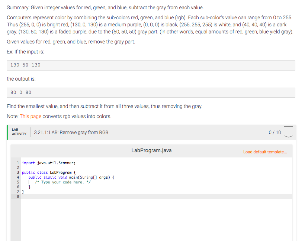The width and height of the screenshot is (305, 241).
Task: Click line number 1 in the gutter
Action: pyautogui.click(x=18, y=163)
